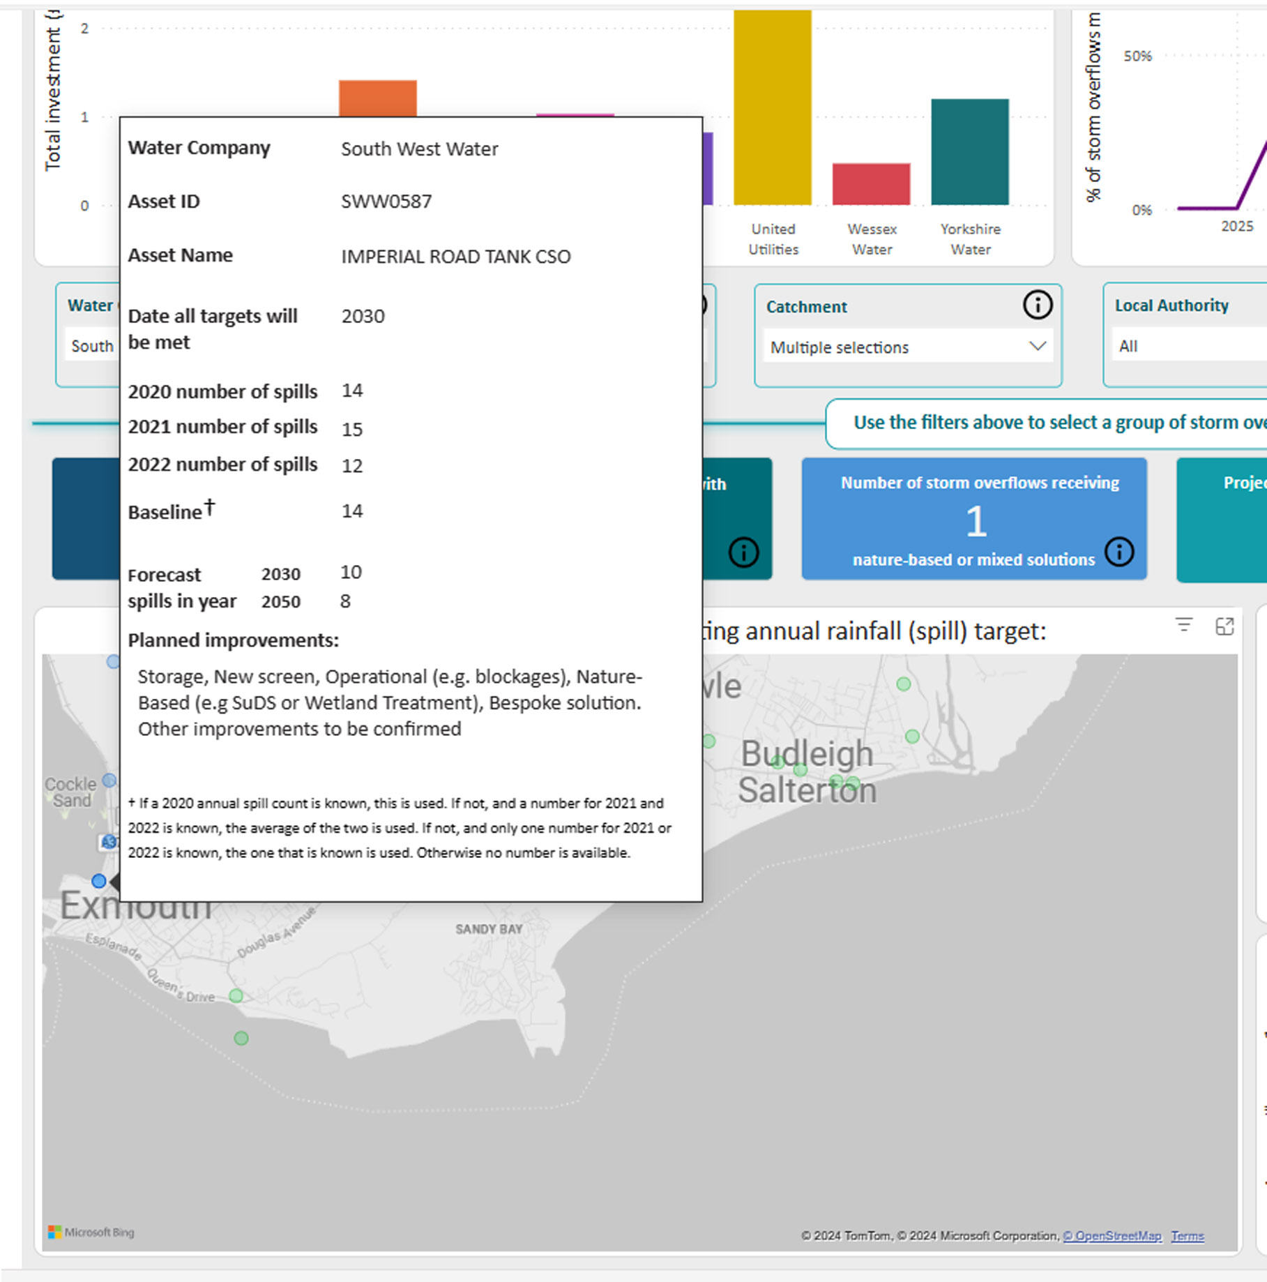Open the OpenStreetMap attribution link
This screenshot has width=1267, height=1282.
pyautogui.click(x=1112, y=1236)
